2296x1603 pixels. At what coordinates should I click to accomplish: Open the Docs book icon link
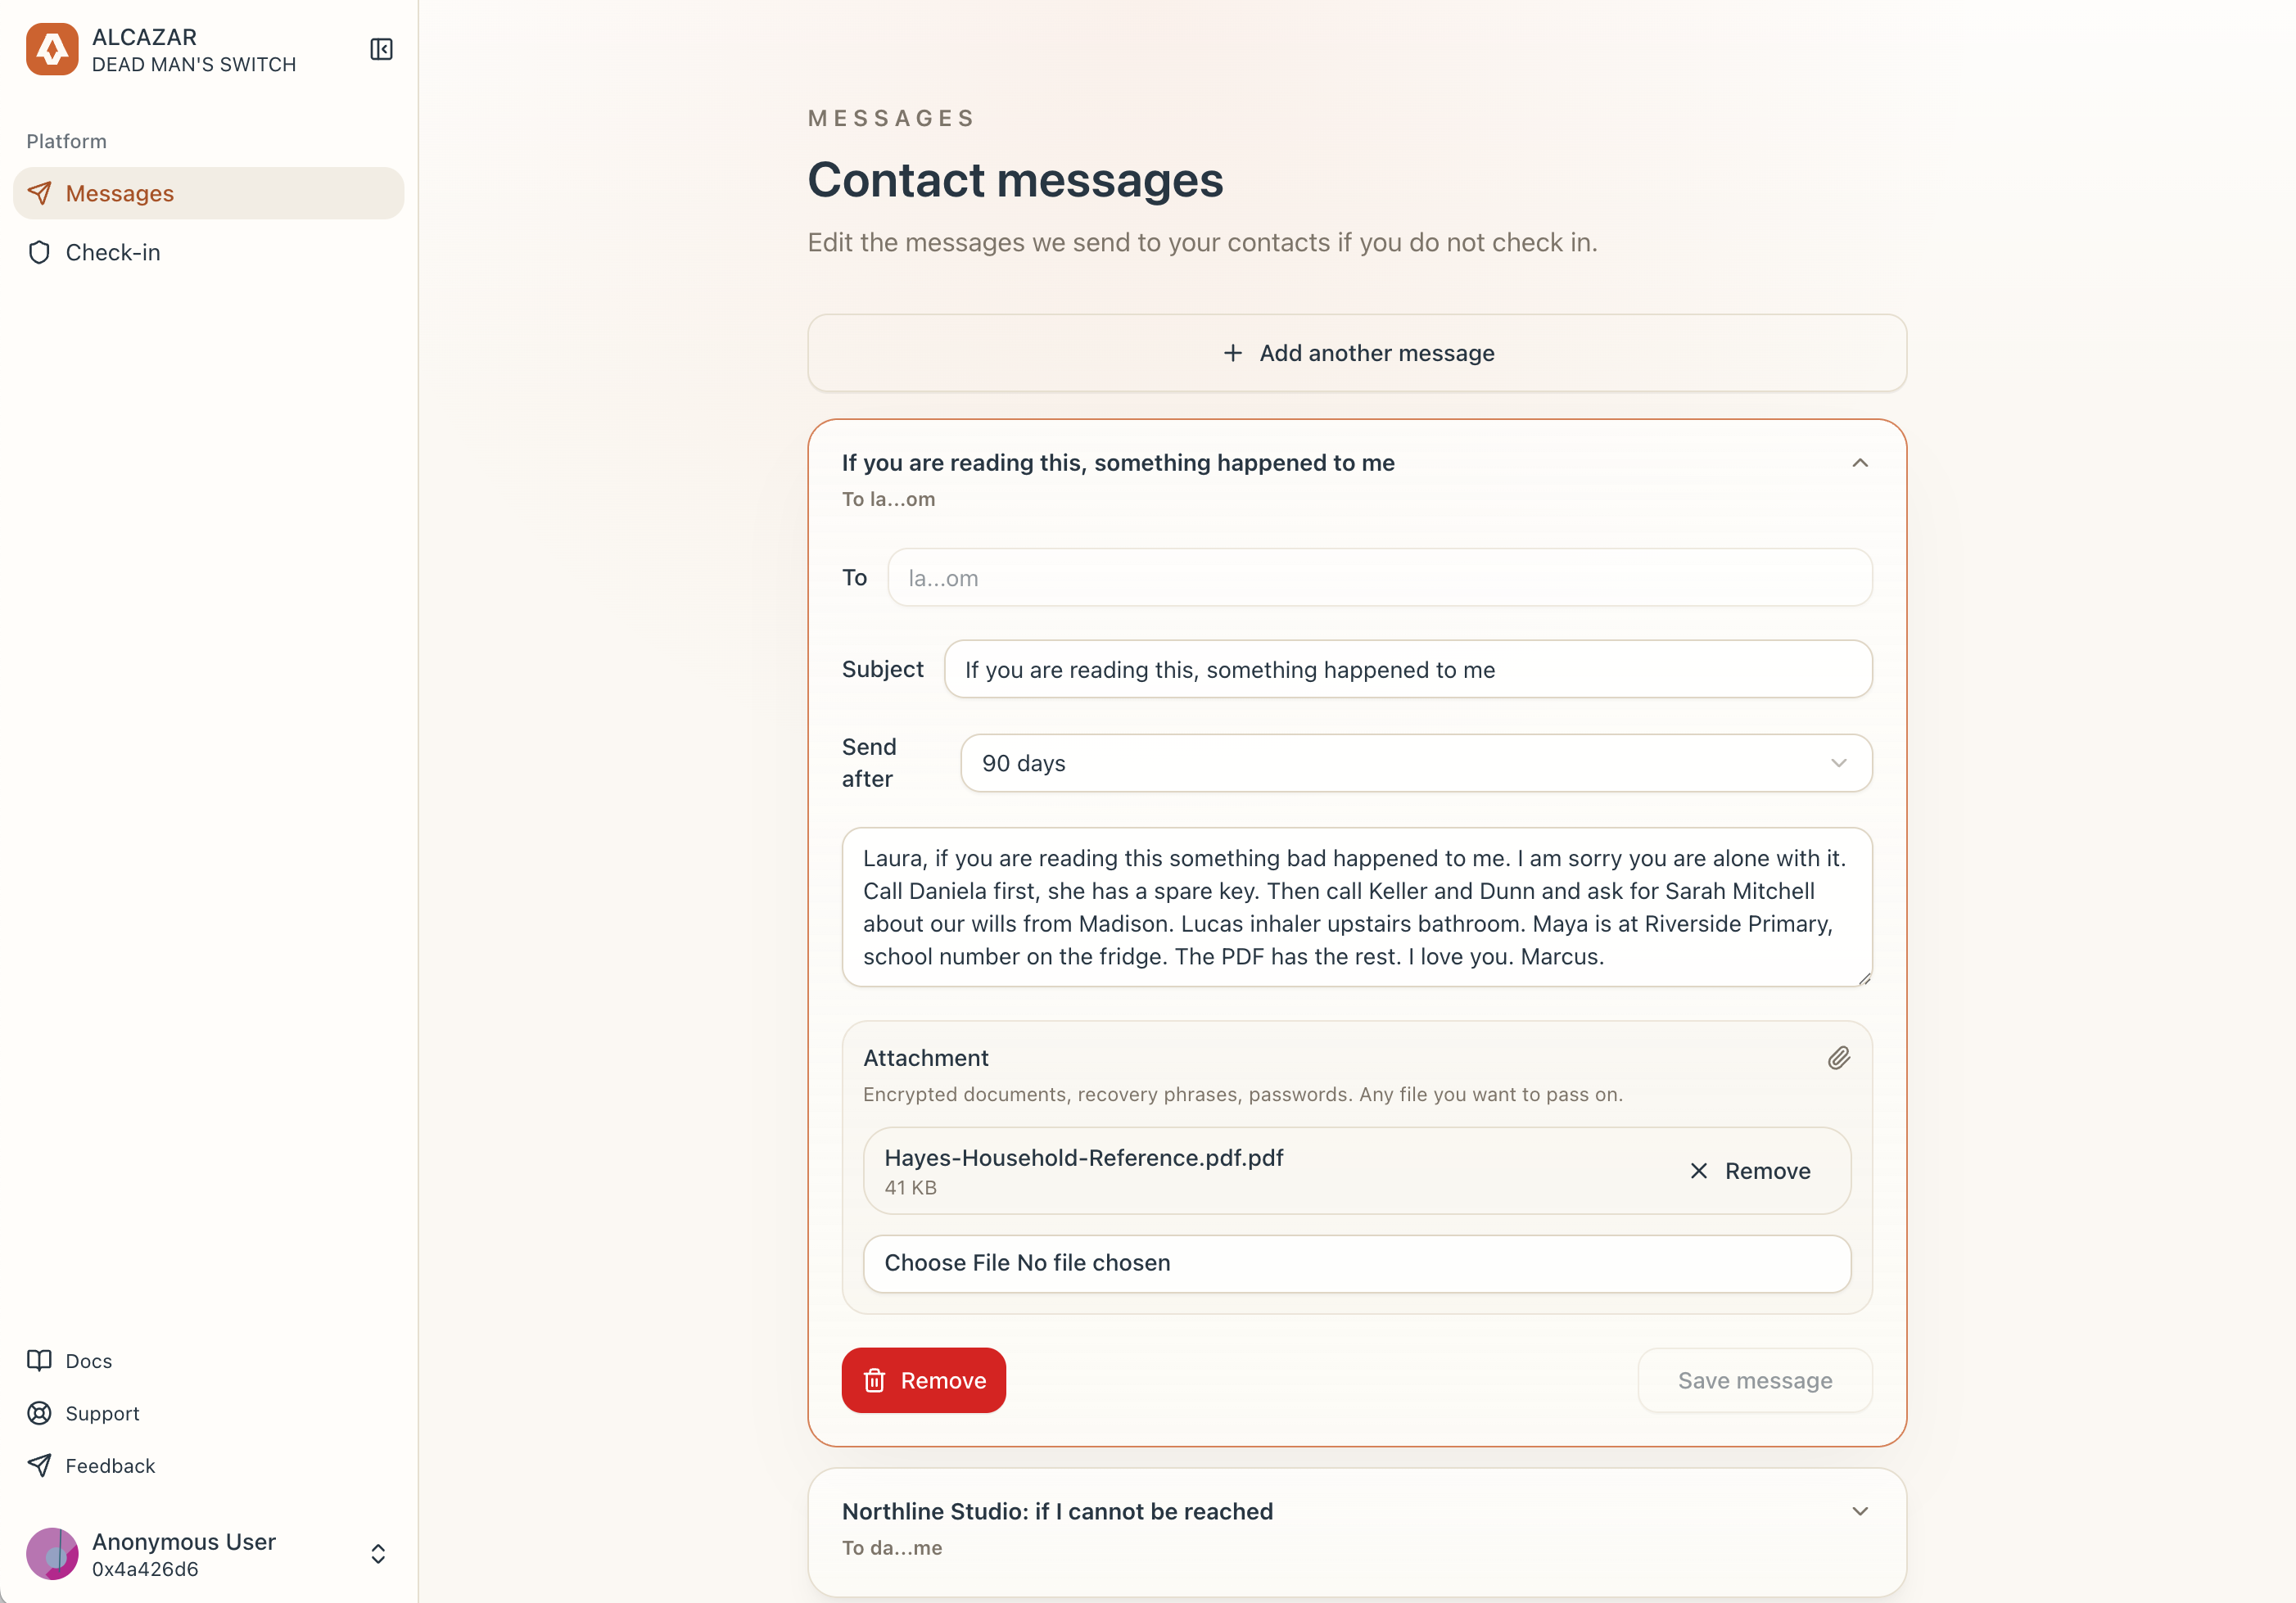[x=40, y=1360]
